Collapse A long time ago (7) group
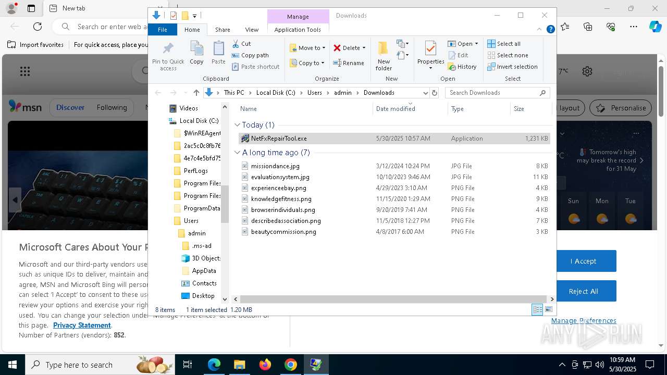667x375 pixels. coord(238,153)
